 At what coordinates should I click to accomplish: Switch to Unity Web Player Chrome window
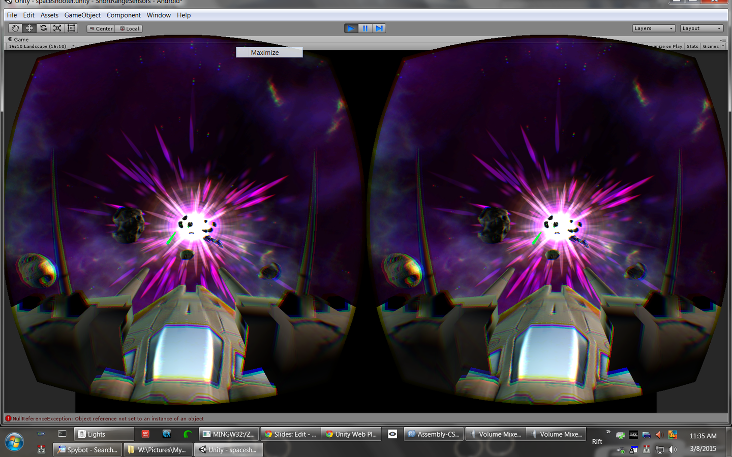point(351,434)
